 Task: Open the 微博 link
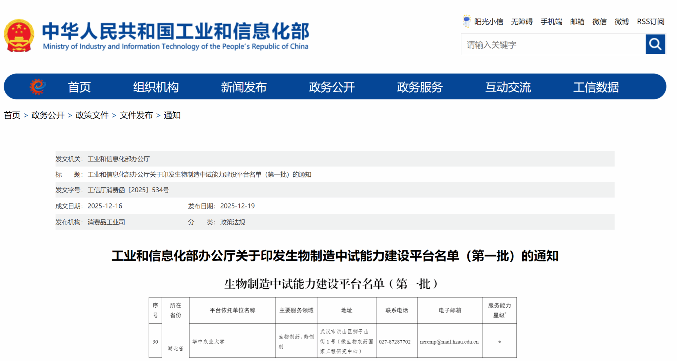621,21
